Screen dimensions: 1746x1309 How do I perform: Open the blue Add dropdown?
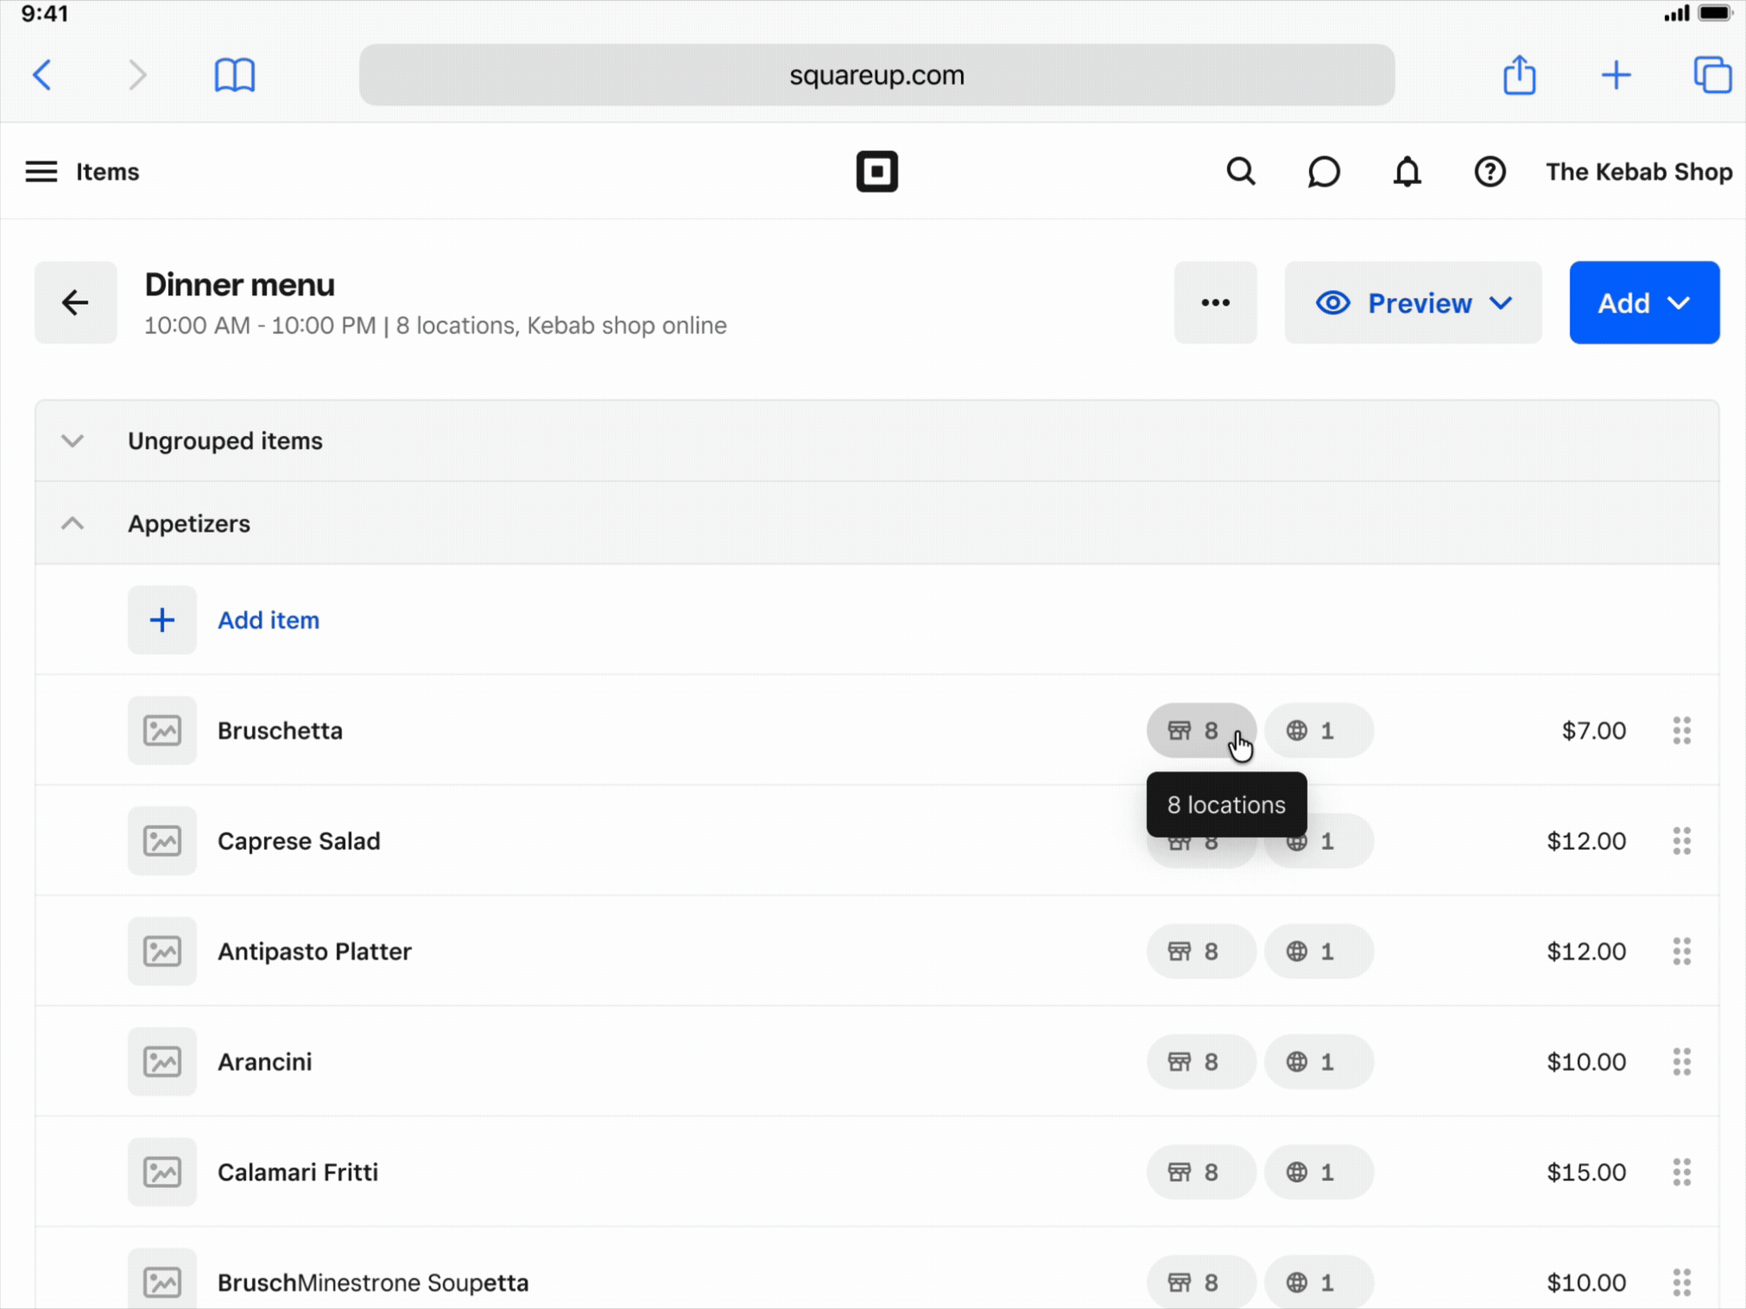coord(1643,303)
